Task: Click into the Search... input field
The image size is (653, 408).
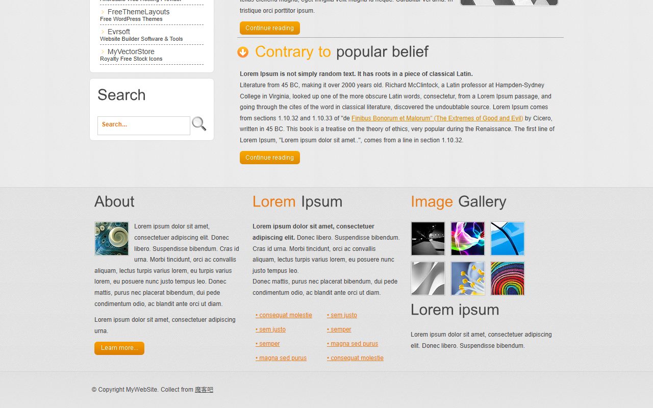Action: tap(144, 125)
